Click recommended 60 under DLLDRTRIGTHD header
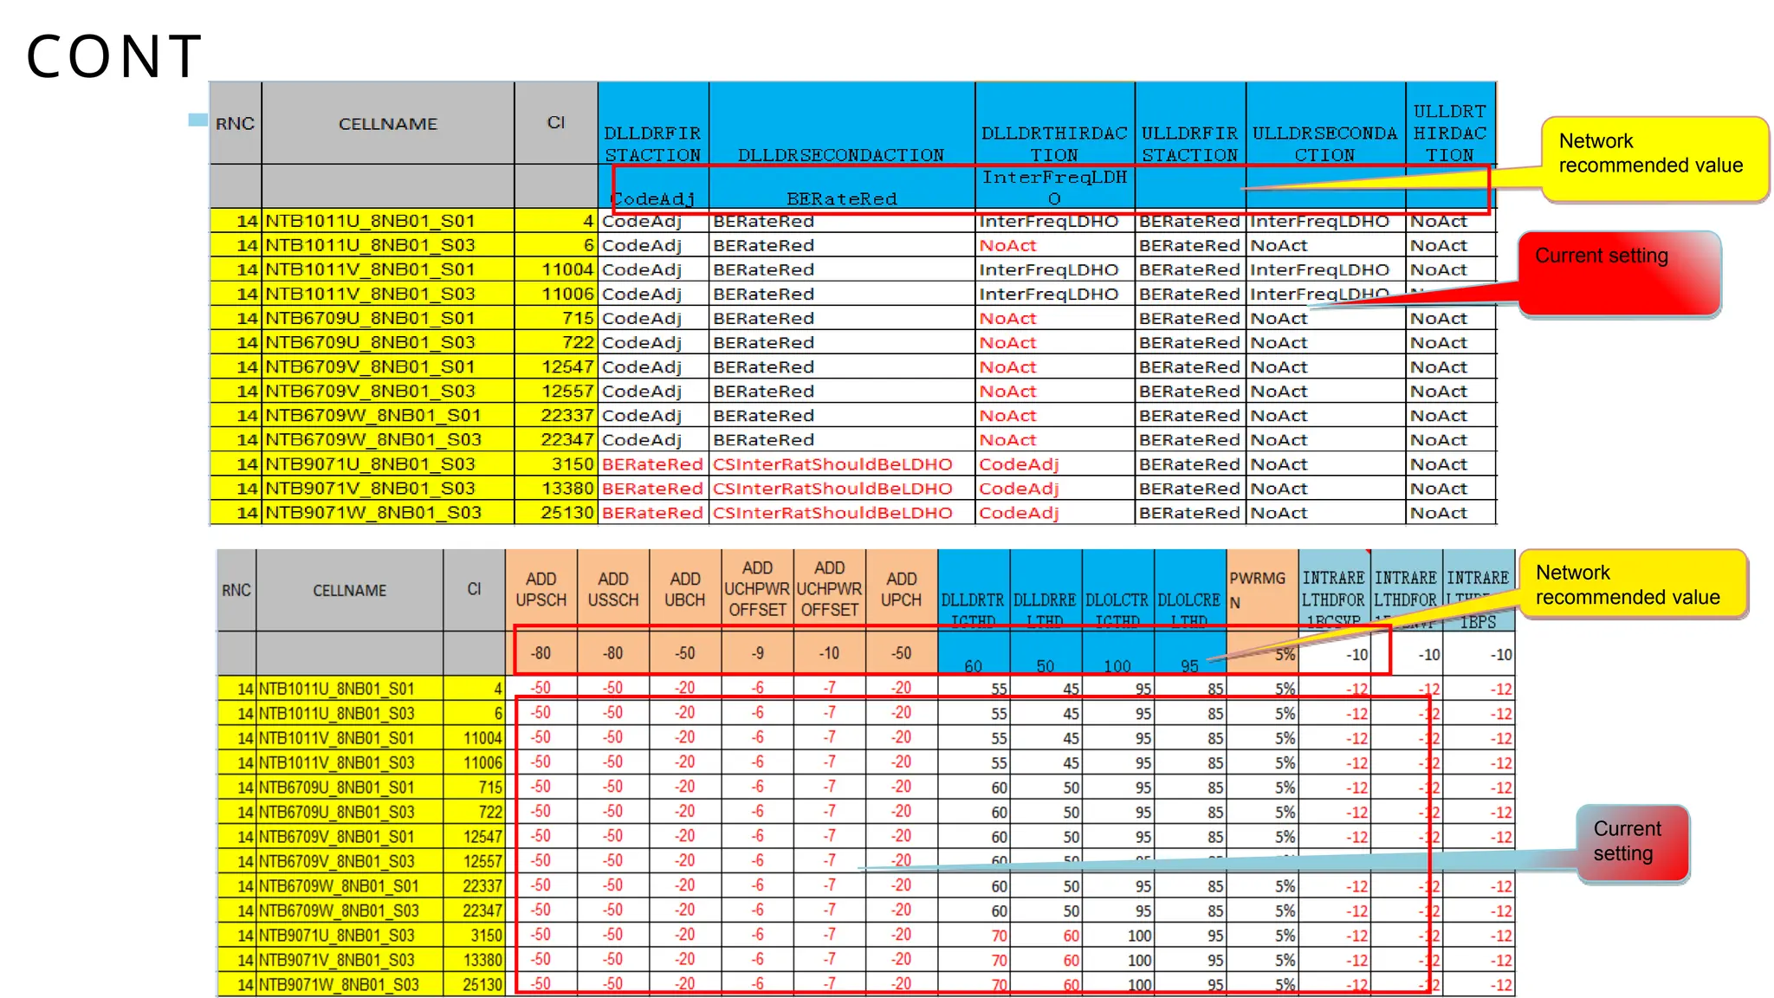This screenshot has height=998, width=1774. coord(973,666)
